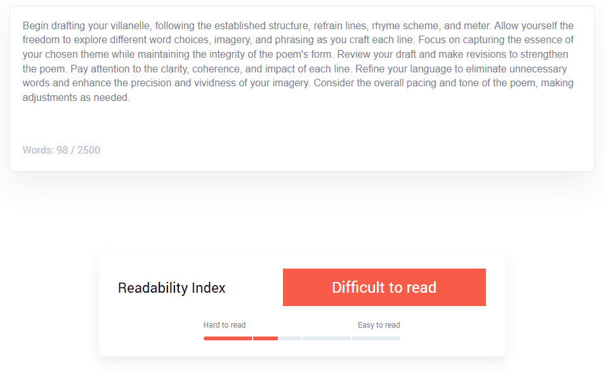604x374 pixels.
Task: Click the rightmost gray bar segment
Action: coord(376,338)
